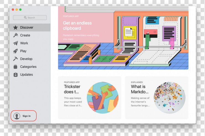Go to the Create section label

[25, 35]
